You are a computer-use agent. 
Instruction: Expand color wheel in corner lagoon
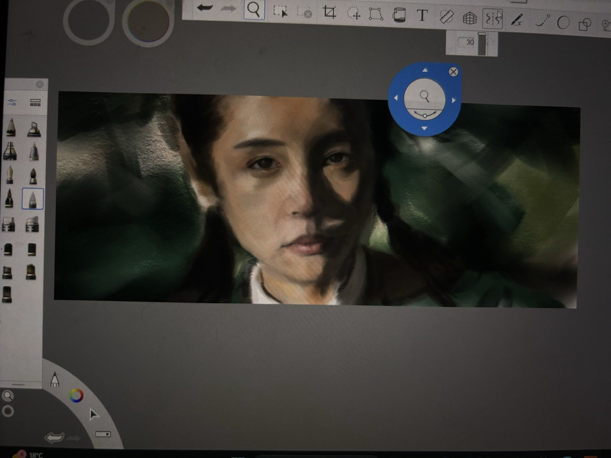pyautogui.click(x=76, y=395)
